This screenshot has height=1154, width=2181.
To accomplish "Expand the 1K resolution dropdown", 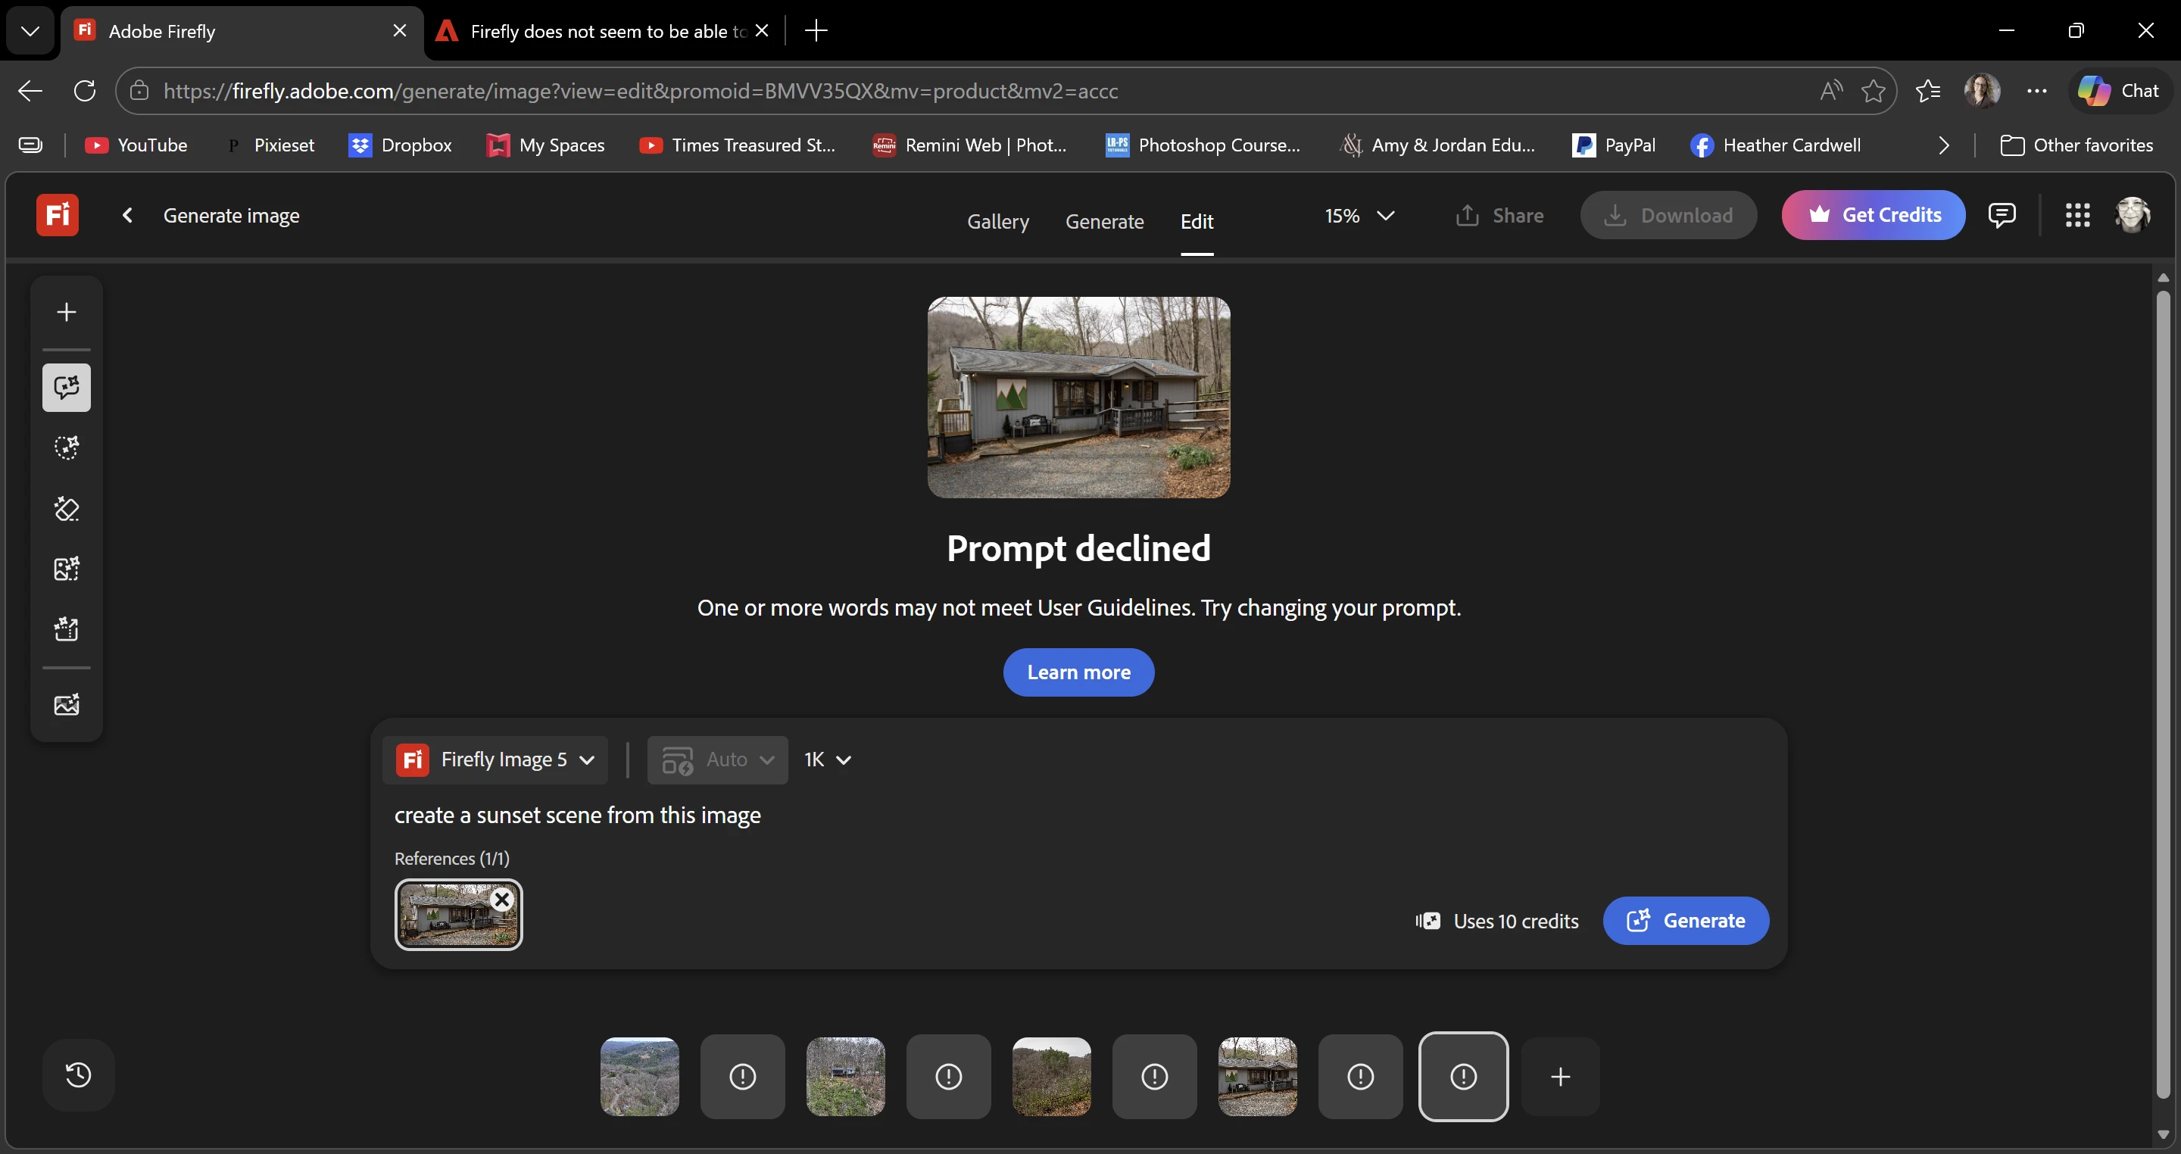I will coord(827,759).
